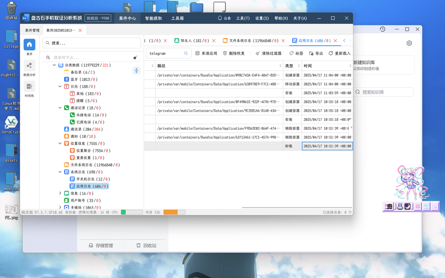Expand the 多媒体 tree node
This screenshot has width=445, height=278.
(x=60, y=207)
